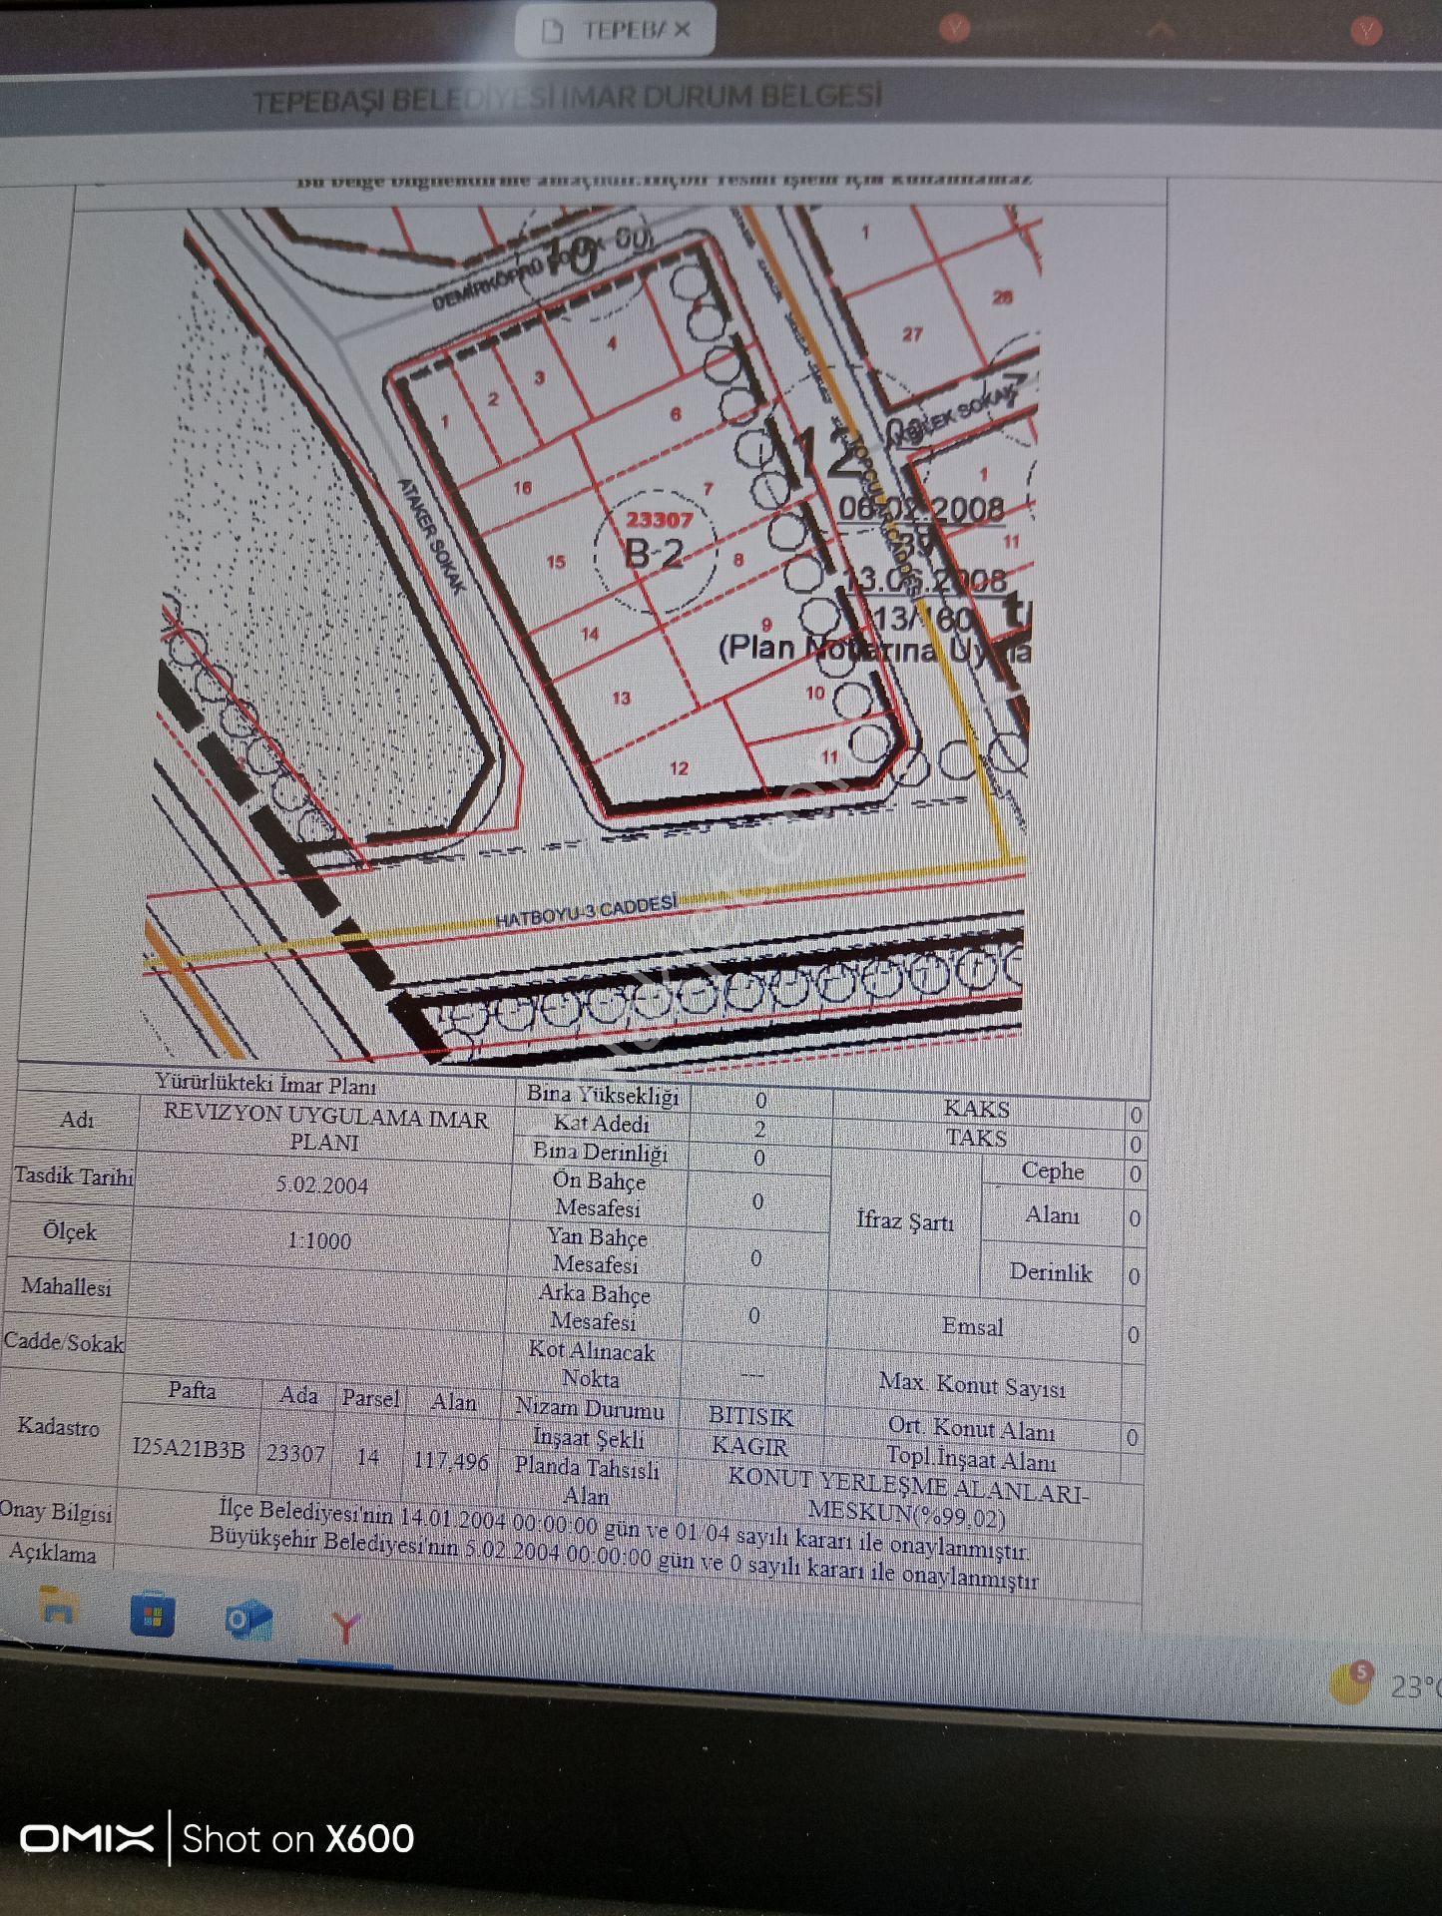Click parcel 12 on the map
This screenshot has height=1916, width=1442.
coord(680,767)
